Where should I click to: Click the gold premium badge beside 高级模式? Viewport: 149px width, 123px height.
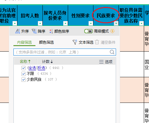point(112,31)
